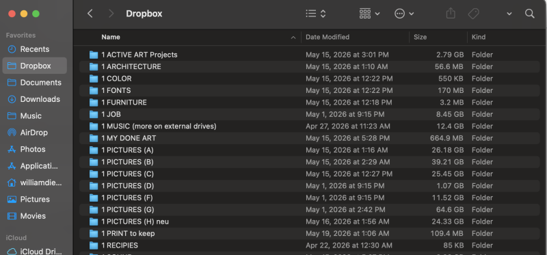The height and width of the screenshot is (255, 547).
Task: Click the 1 FONTS folder icon
Action: pyautogui.click(x=94, y=90)
